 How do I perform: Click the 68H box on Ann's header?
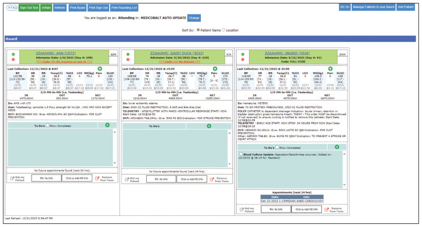(x=114, y=54)
